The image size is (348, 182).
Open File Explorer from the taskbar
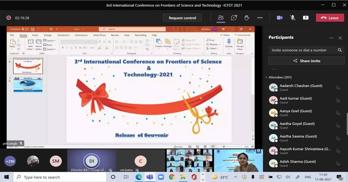(x=183, y=177)
